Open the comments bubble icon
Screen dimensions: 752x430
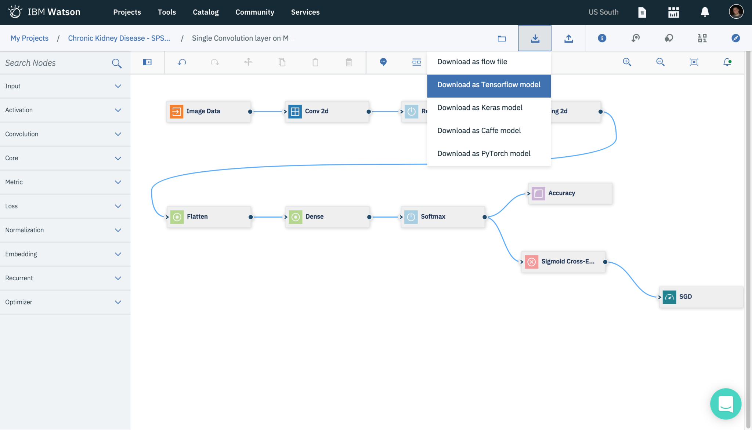pyautogui.click(x=383, y=62)
